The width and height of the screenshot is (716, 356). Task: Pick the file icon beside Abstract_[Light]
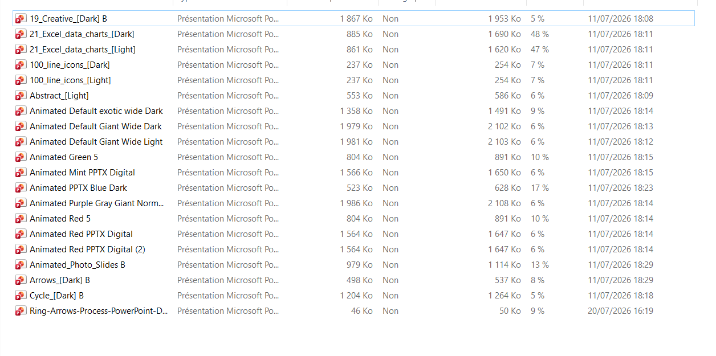click(21, 96)
